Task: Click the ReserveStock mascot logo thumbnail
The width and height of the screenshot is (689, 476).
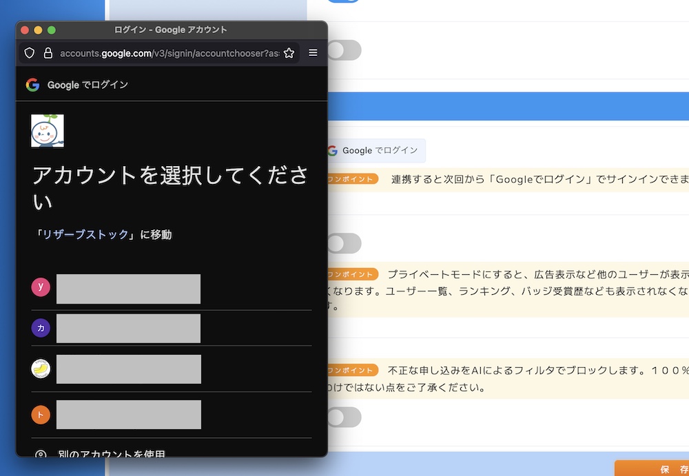Action: pos(48,131)
